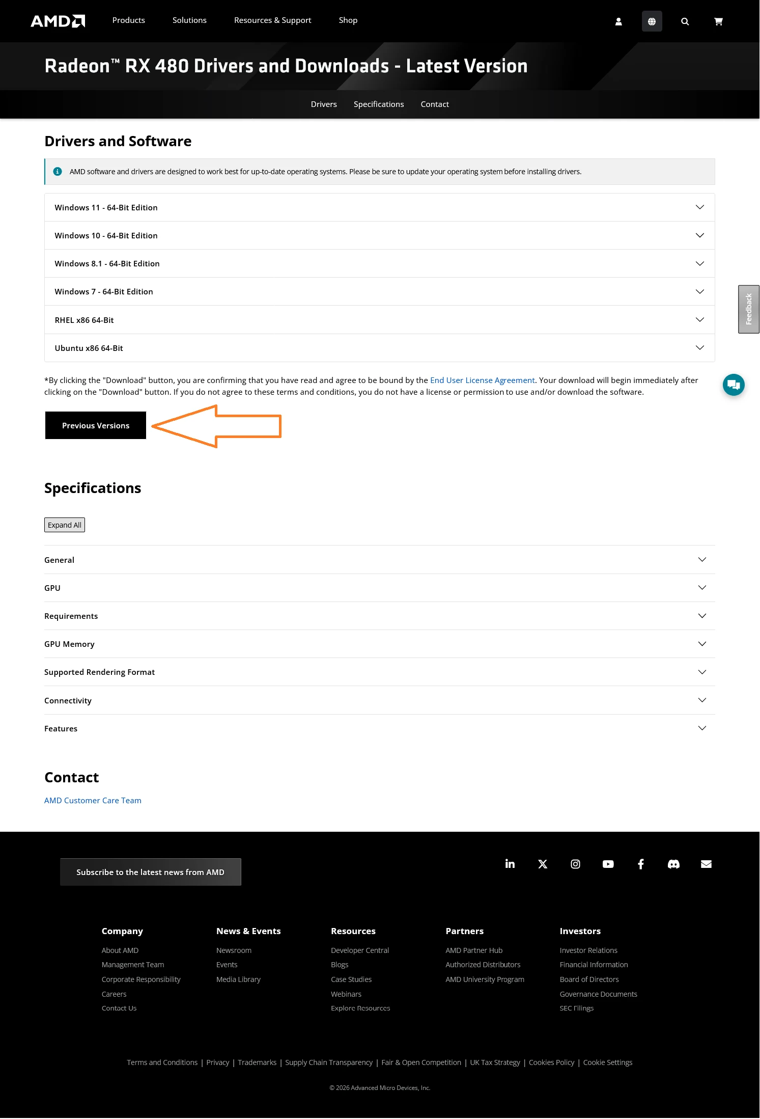Open Newsroom footer link
This screenshot has width=760, height=1119.
pos(234,950)
